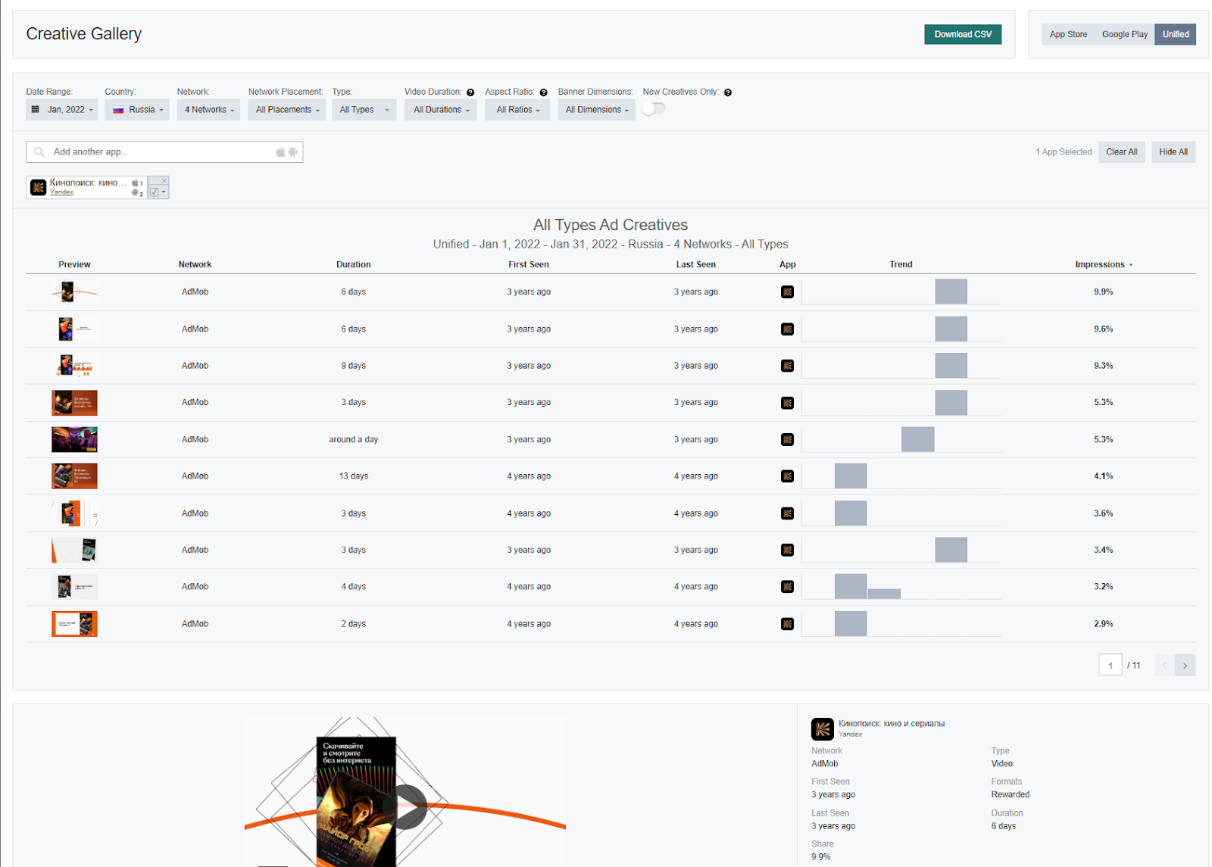Viewport: 1212px width, 867px height.
Task: Click the page number input showing 1
Action: click(1110, 666)
